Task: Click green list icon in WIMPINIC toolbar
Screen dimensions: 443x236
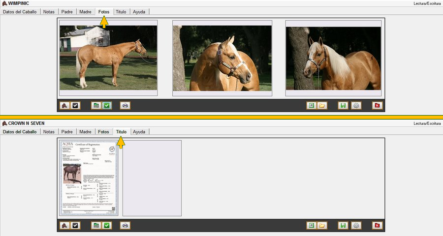Action: (96, 106)
